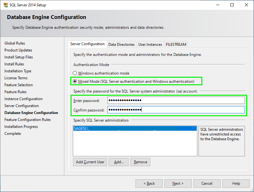Switch to the Server Configuration tab
The width and height of the screenshot is (254, 192).
tap(87, 44)
